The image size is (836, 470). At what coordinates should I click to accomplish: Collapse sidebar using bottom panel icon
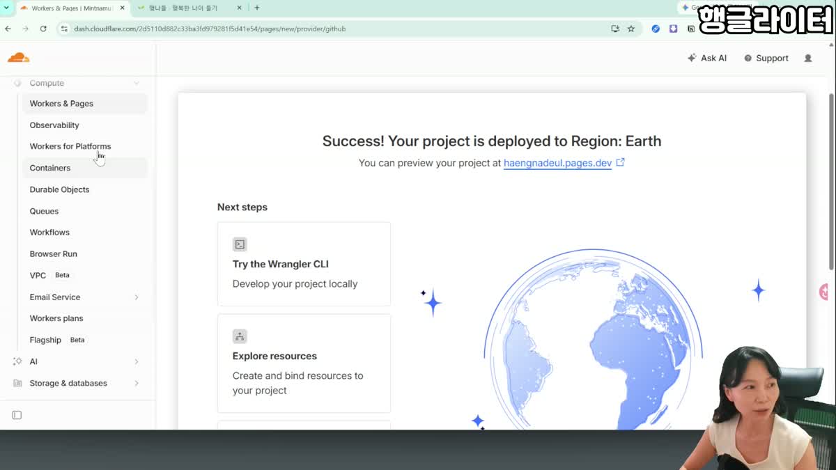click(17, 415)
